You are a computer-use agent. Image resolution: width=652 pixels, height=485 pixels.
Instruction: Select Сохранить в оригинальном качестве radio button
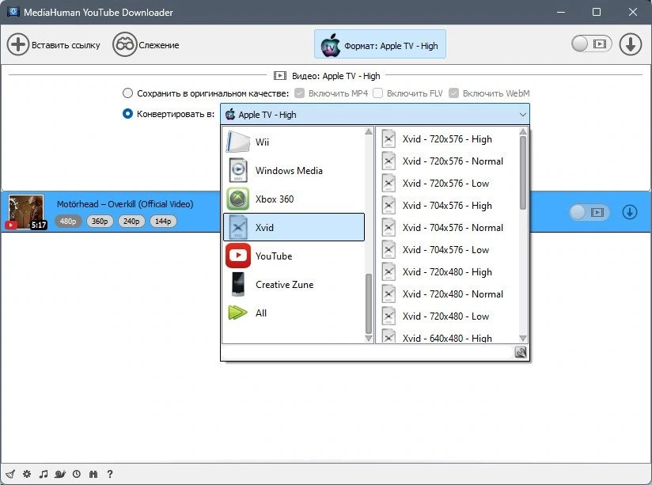coord(127,93)
